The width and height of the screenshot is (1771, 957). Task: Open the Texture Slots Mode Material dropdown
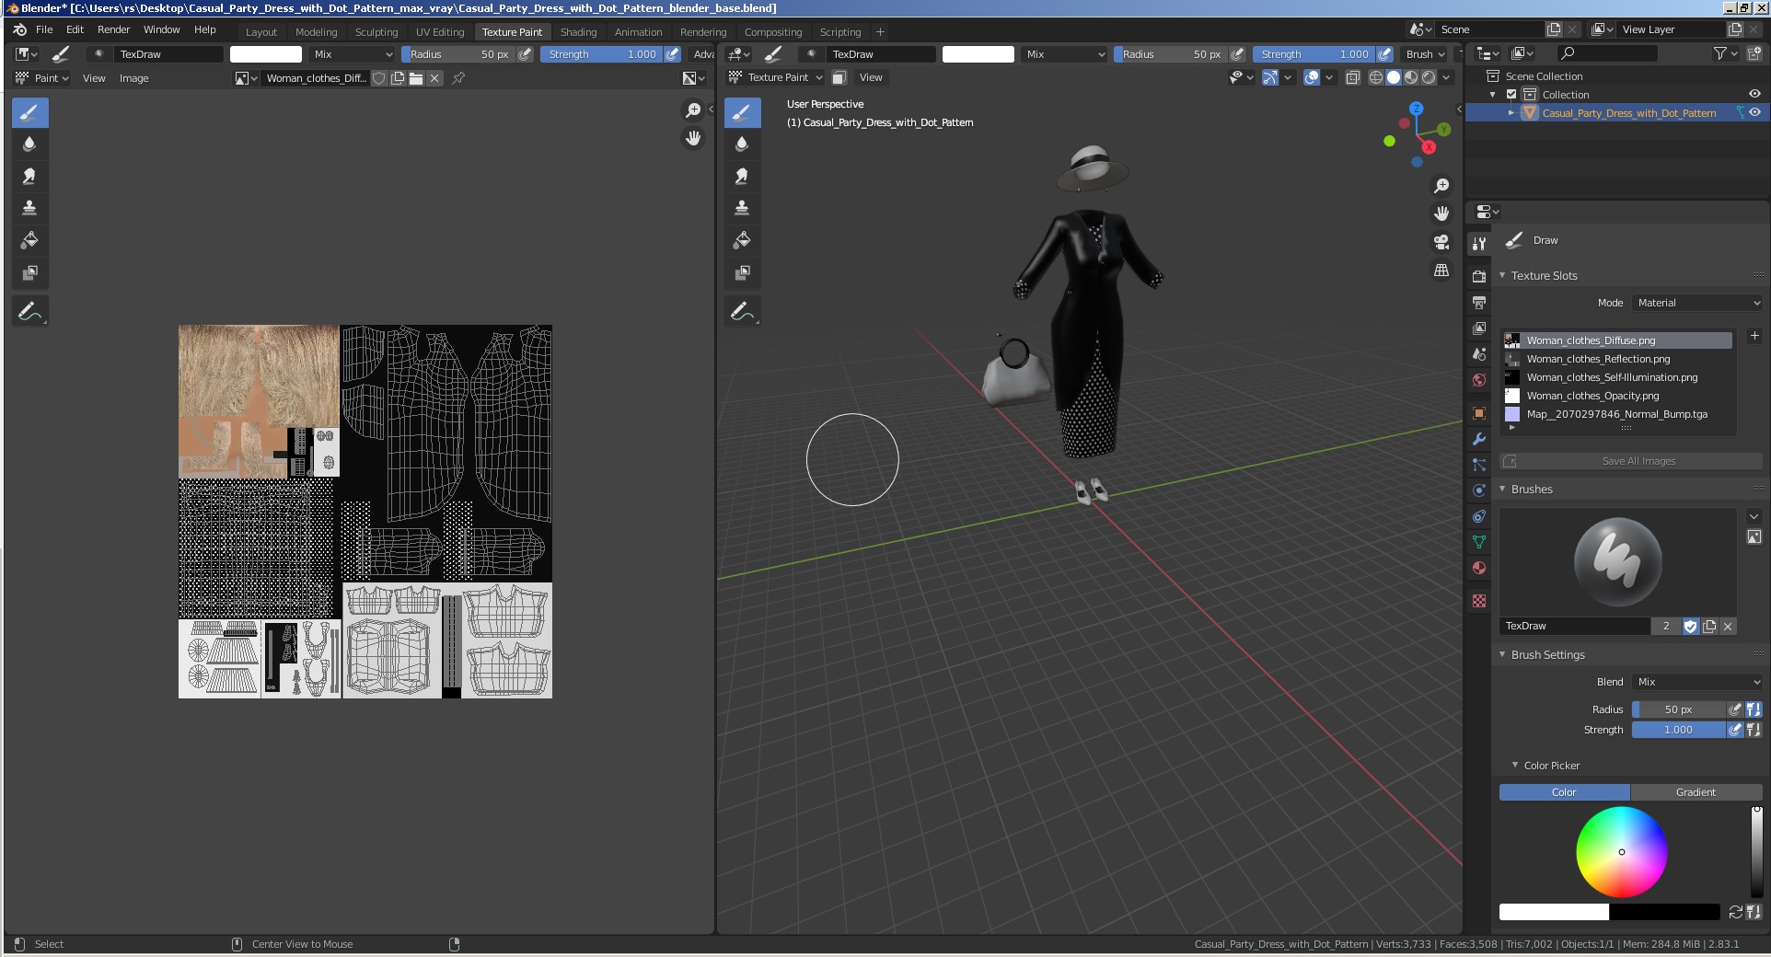[x=1697, y=303]
